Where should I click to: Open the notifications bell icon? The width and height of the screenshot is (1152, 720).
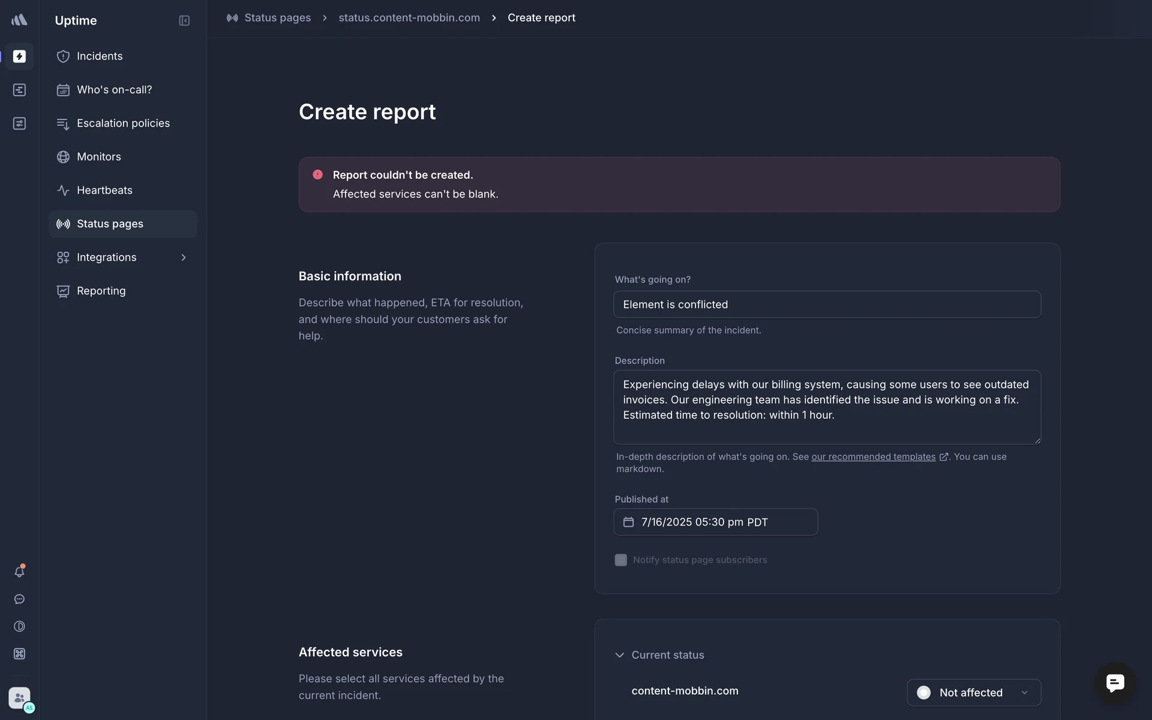click(x=19, y=572)
